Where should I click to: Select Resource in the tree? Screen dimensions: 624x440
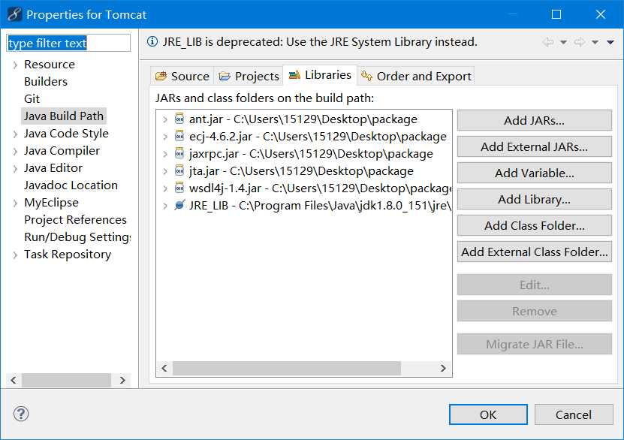[x=50, y=65]
